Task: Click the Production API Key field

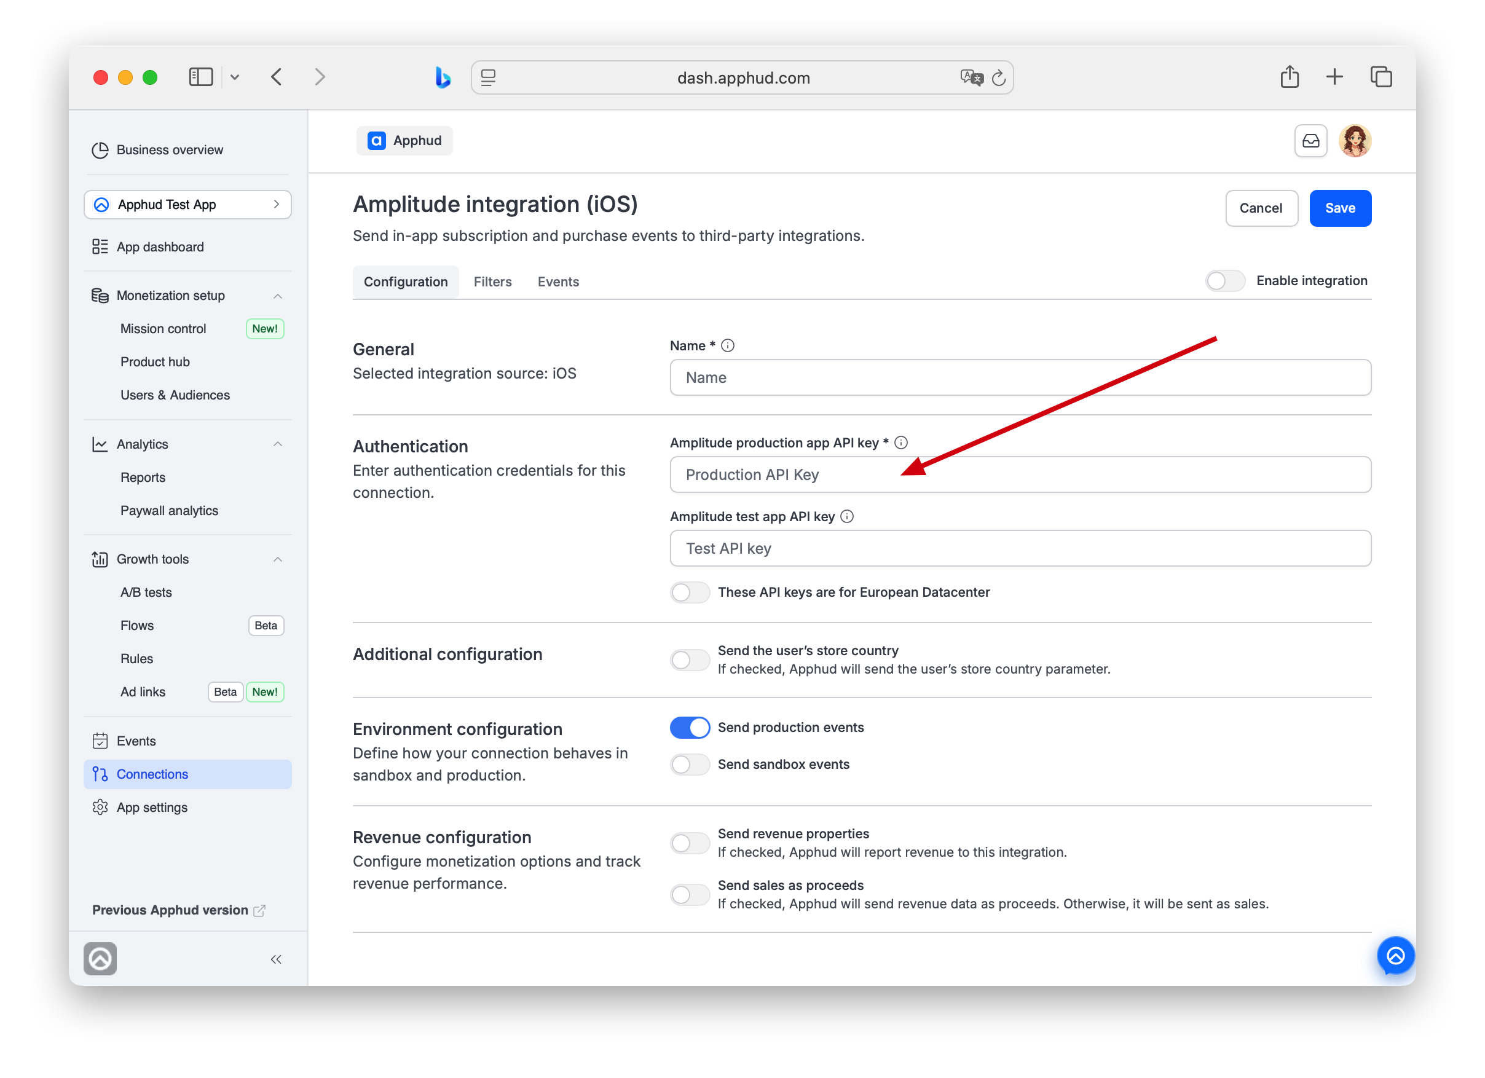Action: pyautogui.click(x=1020, y=474)
